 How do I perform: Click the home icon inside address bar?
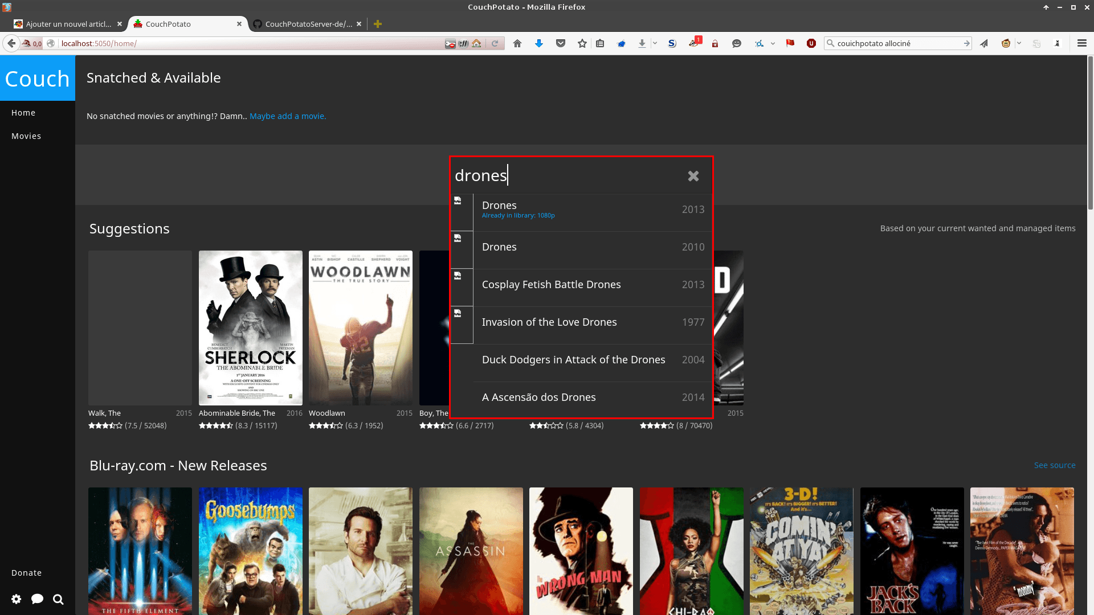tap(477, 43)
